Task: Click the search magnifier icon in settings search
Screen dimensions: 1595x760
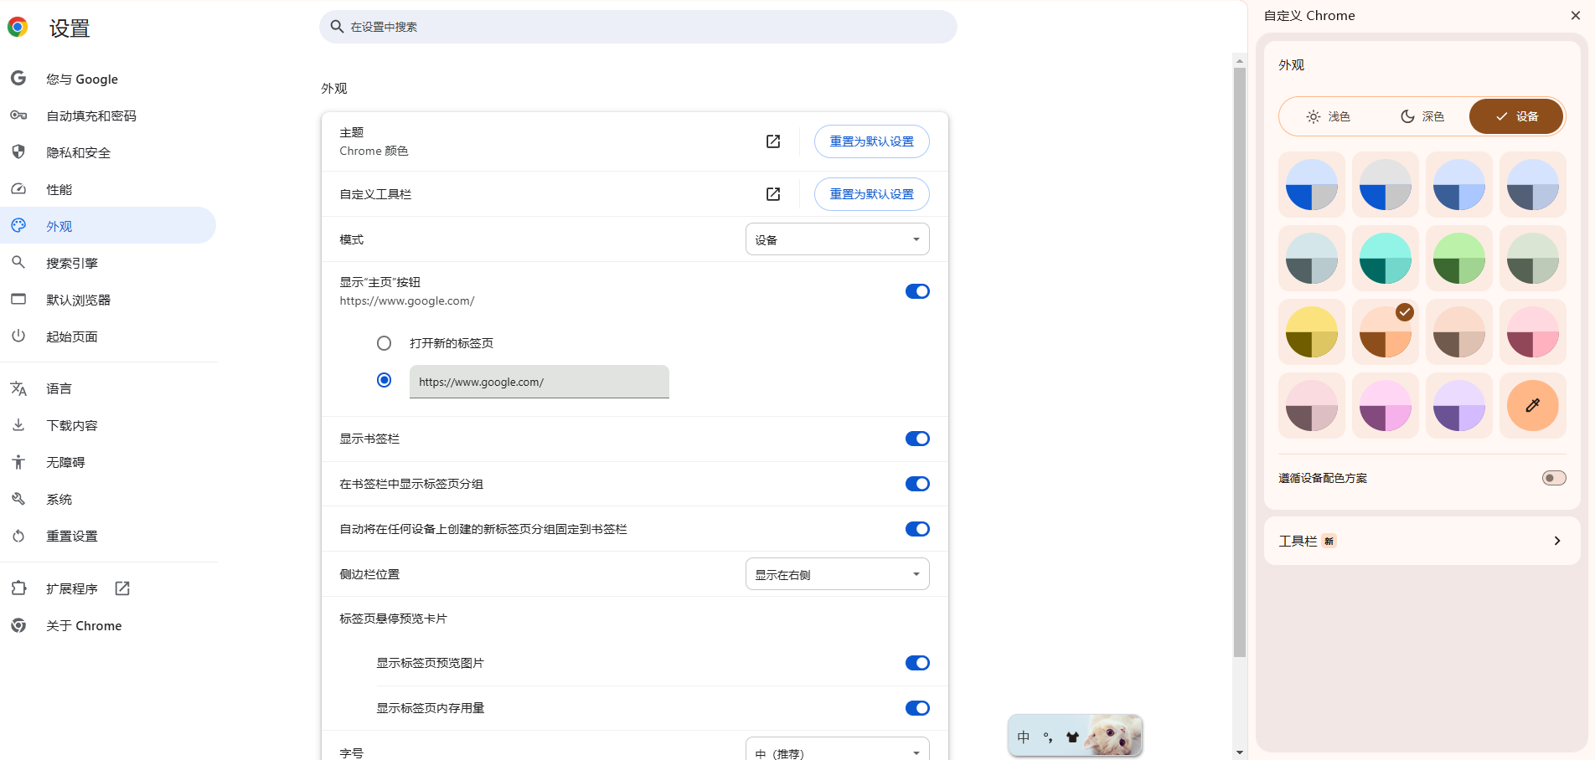Action: (x=337, y=27)
